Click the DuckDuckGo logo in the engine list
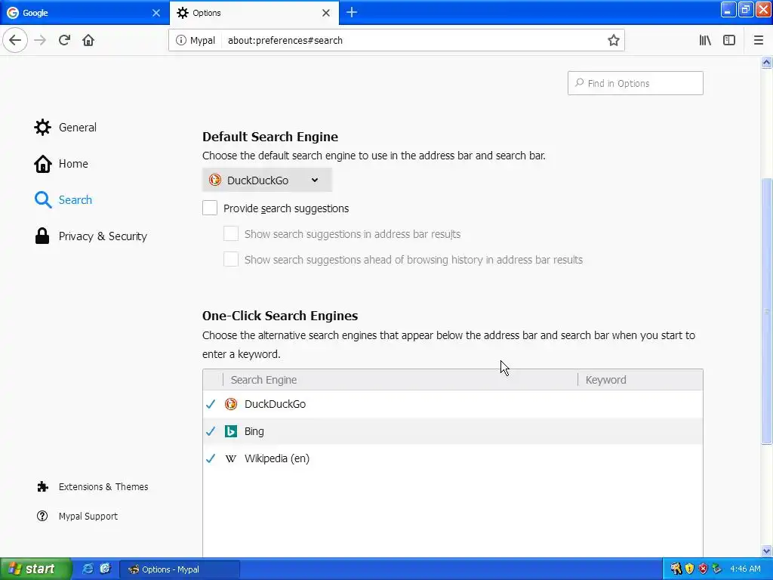This screenshot has width=773, height=580. 231,404
